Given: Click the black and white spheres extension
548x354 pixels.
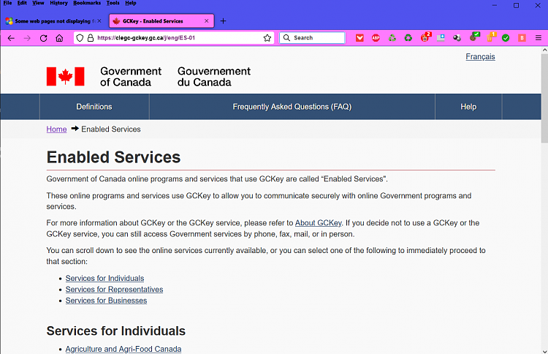Looking at the screenshot, I should pos(457,38).
